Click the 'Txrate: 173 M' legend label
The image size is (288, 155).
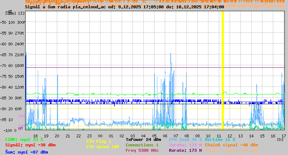pyautogui.click(x=185, y=145)
